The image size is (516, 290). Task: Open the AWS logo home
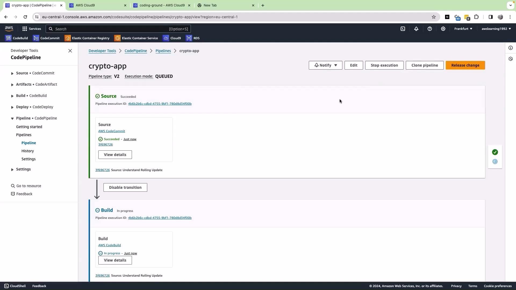pyautogui.click(x=9, y=29)
